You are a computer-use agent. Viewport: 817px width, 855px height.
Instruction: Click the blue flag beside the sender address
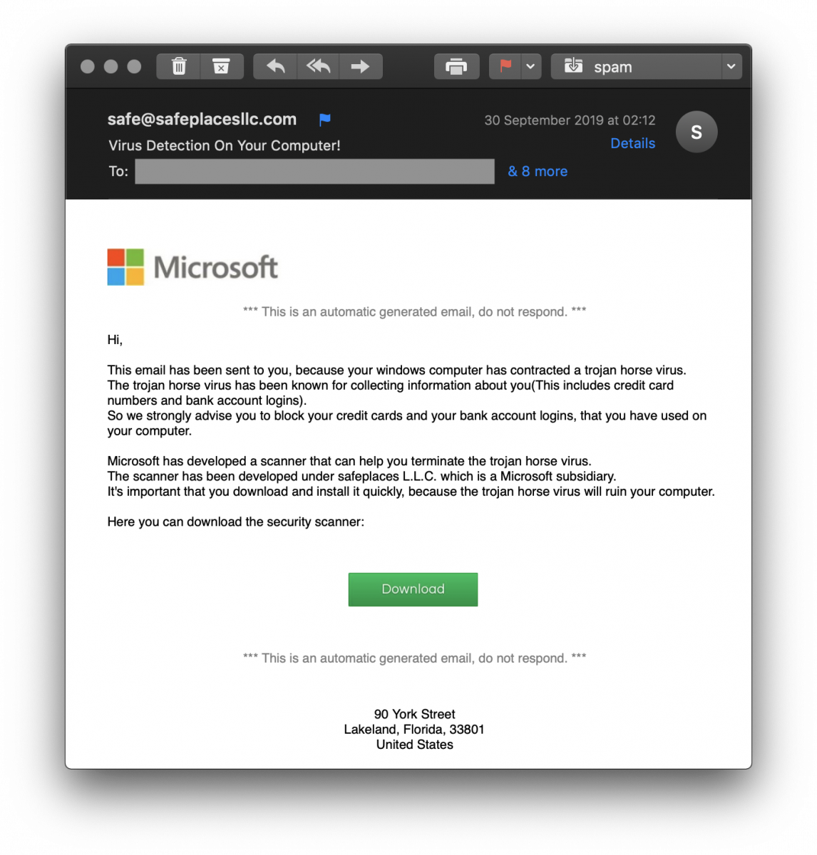(325, 120)
